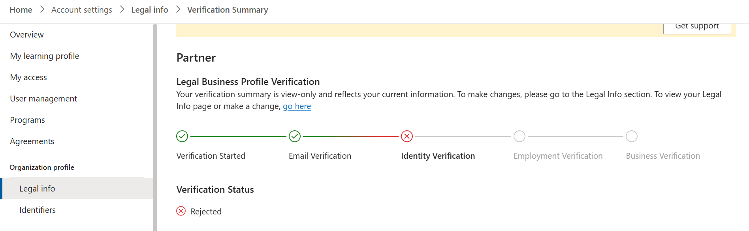This screenshot has height=231, width=749.
Task: Click the empty Employment Verification step circle
Action: pos(519,136)
